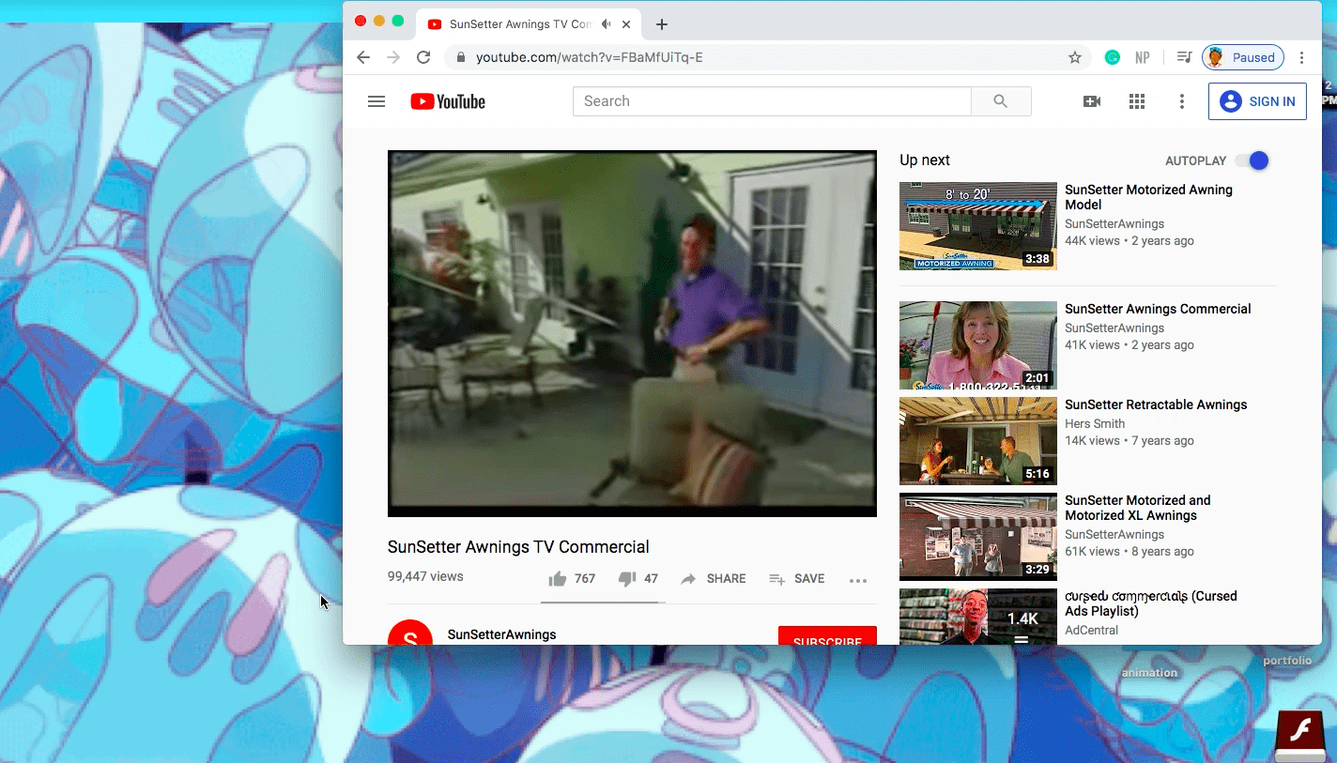The height and width of the screenshot is (763, 1337).
Task: Turn off the Autoplay switch
Action: pyautogui.click(x=1252, y=160)
